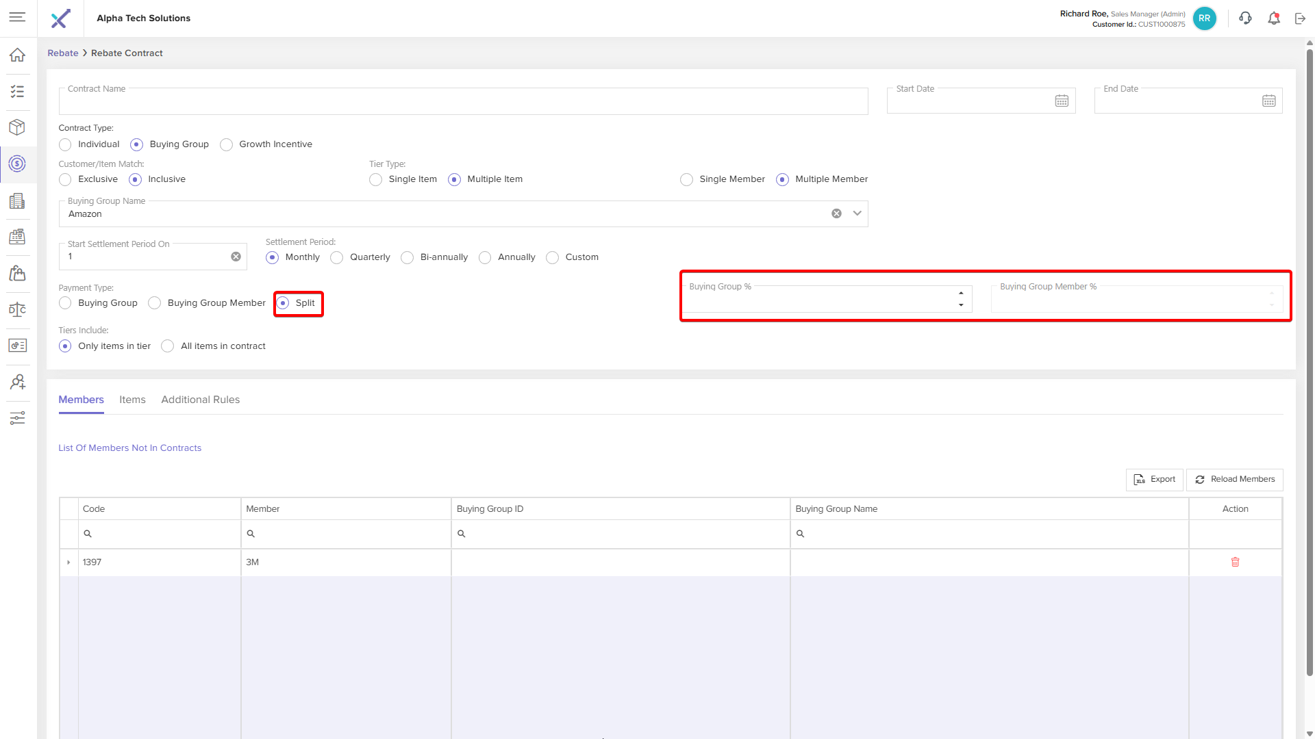1315x739 pixels.
Task: Open the headset support icon
Action: click(x=1245, y=18)
